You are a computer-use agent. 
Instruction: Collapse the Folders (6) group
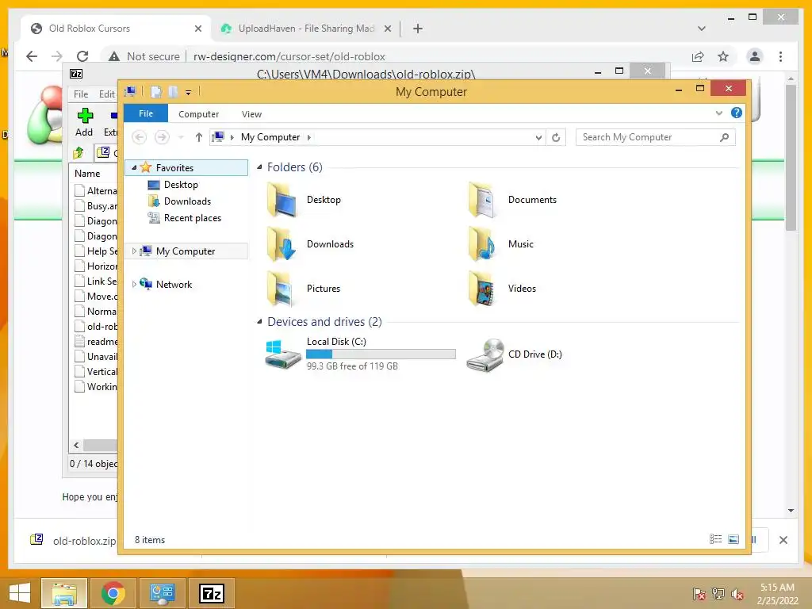(259, 167)
